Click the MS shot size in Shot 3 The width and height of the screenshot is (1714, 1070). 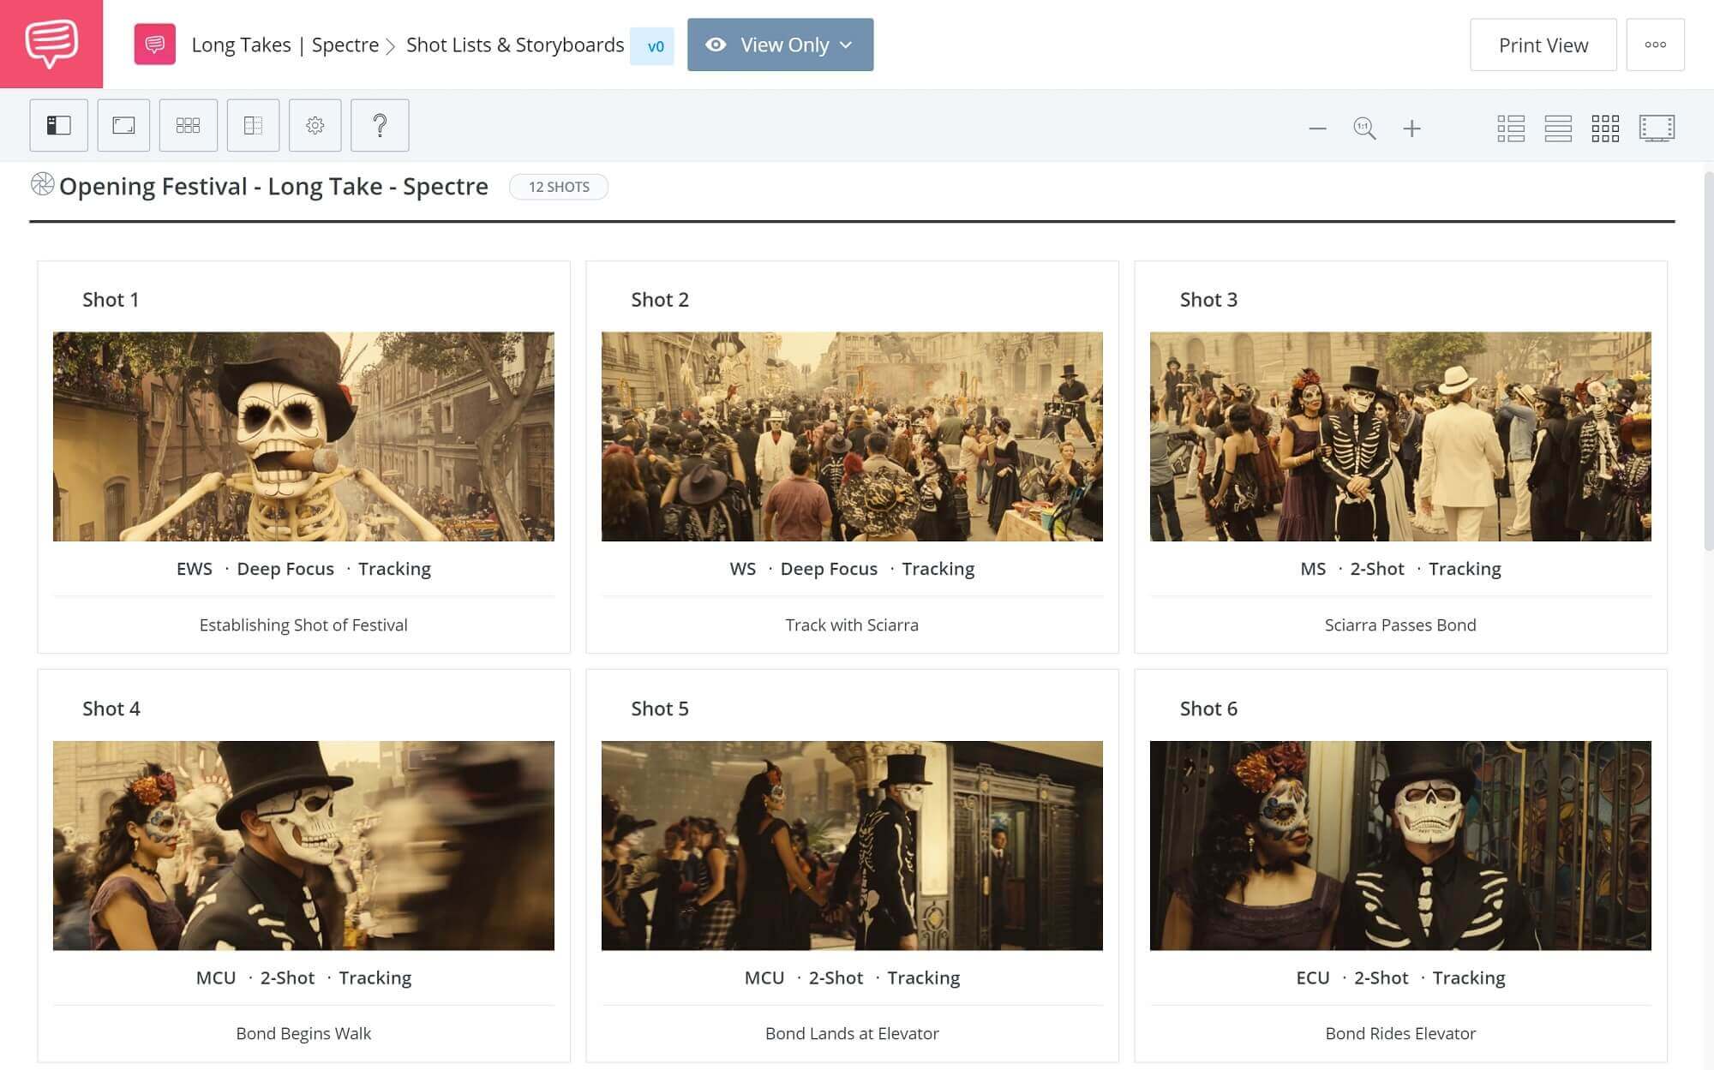[x=1313, y=568]
